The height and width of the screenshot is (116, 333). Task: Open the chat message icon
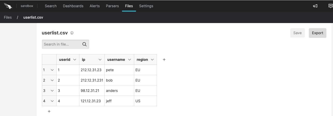point(330,6)
